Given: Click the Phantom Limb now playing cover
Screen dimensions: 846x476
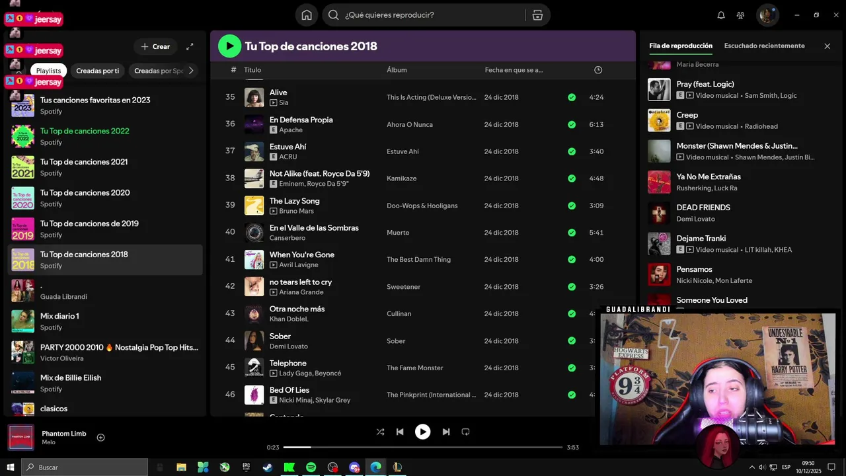Looking at the screenshot, I should tap(20, 438).
